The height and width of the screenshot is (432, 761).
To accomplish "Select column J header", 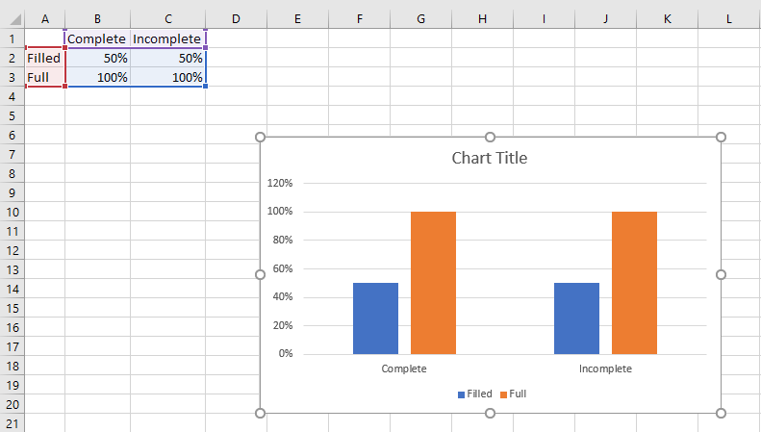I will [606, 19].
